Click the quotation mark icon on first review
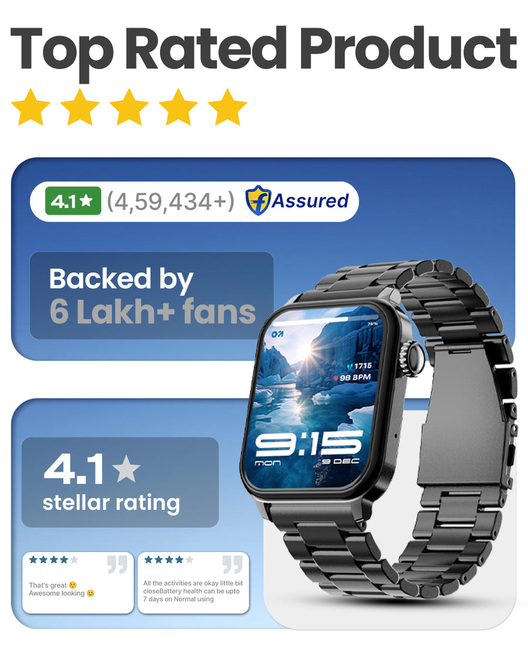 tap(117, 564)
